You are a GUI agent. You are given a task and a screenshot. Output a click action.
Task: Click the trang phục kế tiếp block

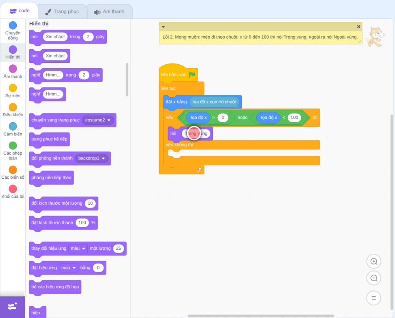point(49,139)
